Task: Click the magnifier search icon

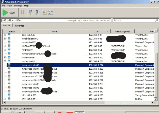Action: (156, 20)
